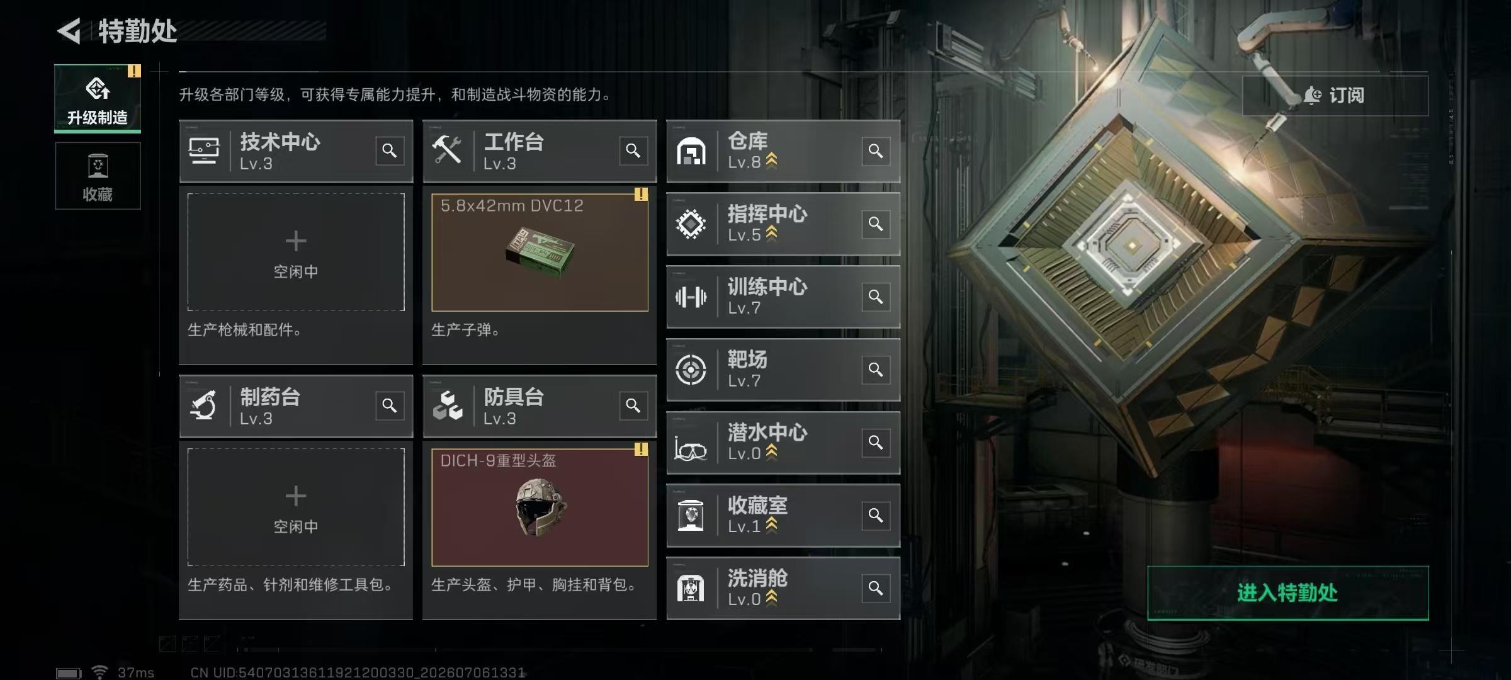The width and height of the screenshot is (1511, 680).
Task: Click the 指挥中心 diamond icon
Action: (x=691, y=224)
